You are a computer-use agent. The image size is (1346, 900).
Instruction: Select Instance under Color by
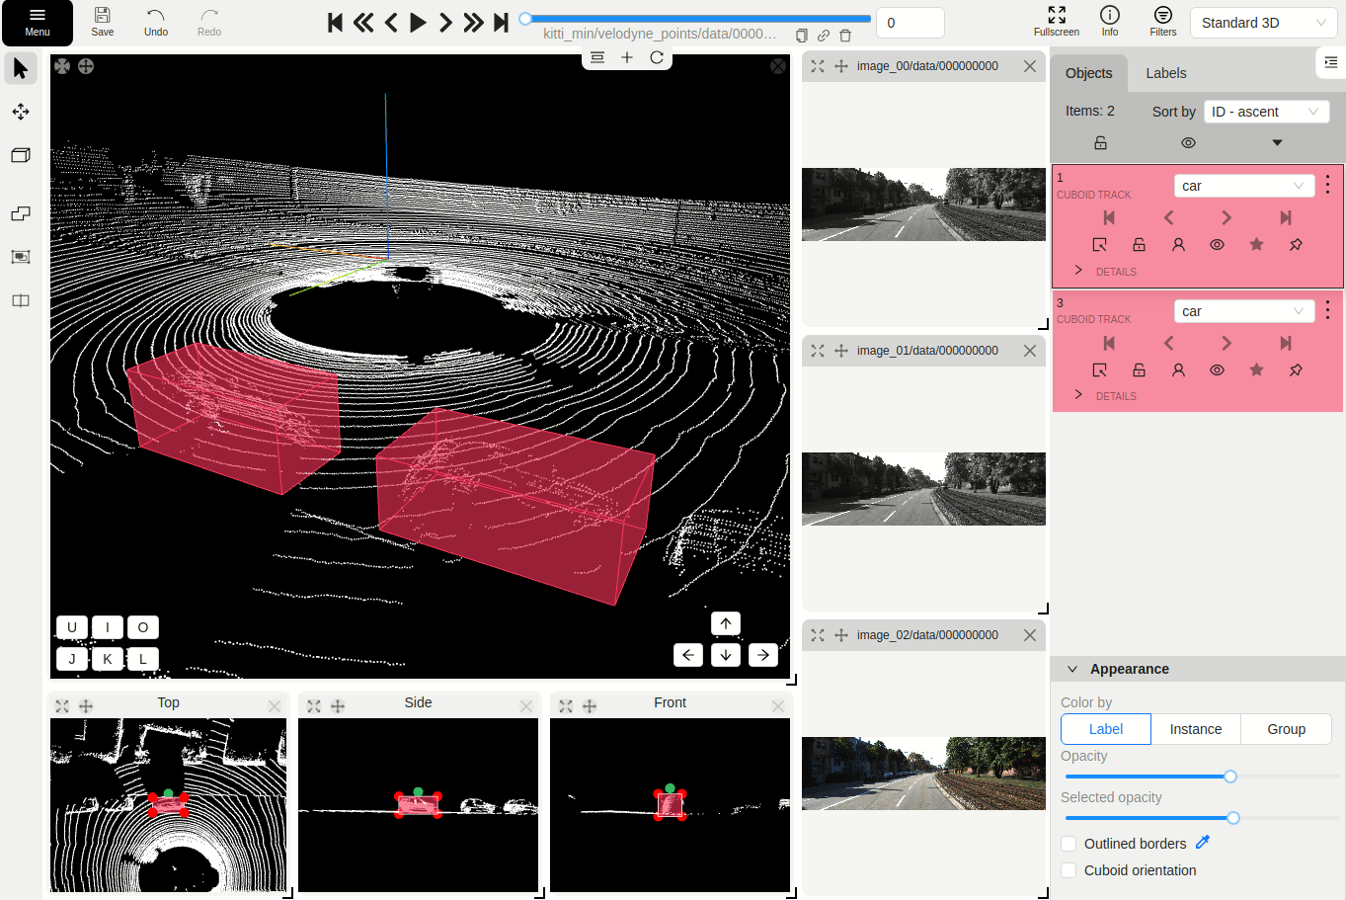(x=1195, y=729)
